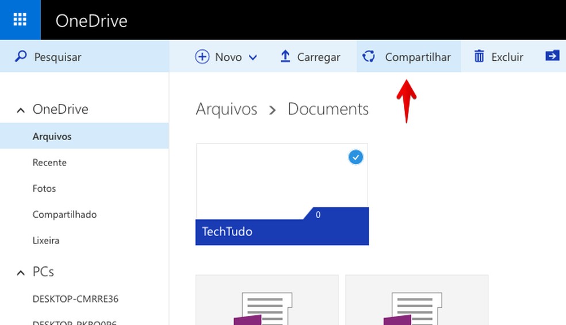
Task: Click the Arquivos breadcrumb link
Action: 226,109
